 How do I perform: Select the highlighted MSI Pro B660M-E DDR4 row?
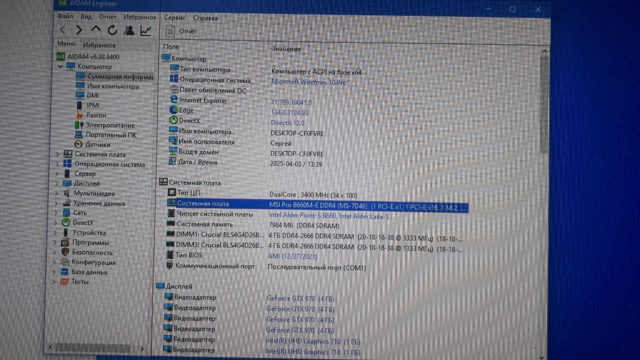(x=317, y=204)
